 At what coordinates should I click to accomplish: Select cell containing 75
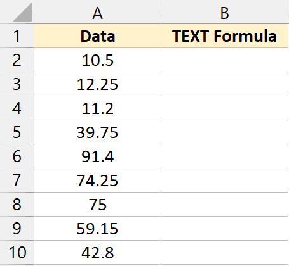[x=98, y=205]
